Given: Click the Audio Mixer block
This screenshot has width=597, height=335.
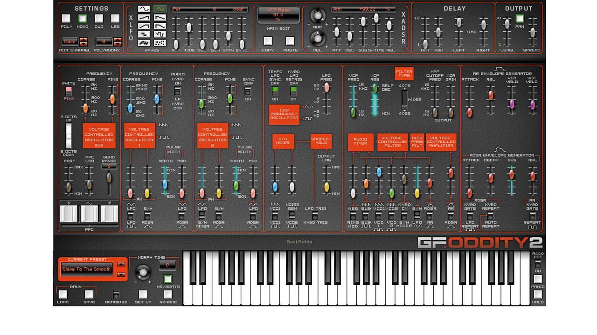Looking at the screenshot, I should coord(361,142).
